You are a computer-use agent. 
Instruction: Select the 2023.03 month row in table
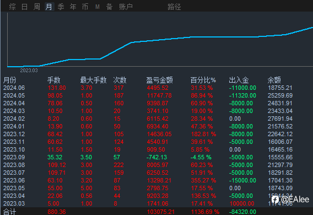coord(148,203)
